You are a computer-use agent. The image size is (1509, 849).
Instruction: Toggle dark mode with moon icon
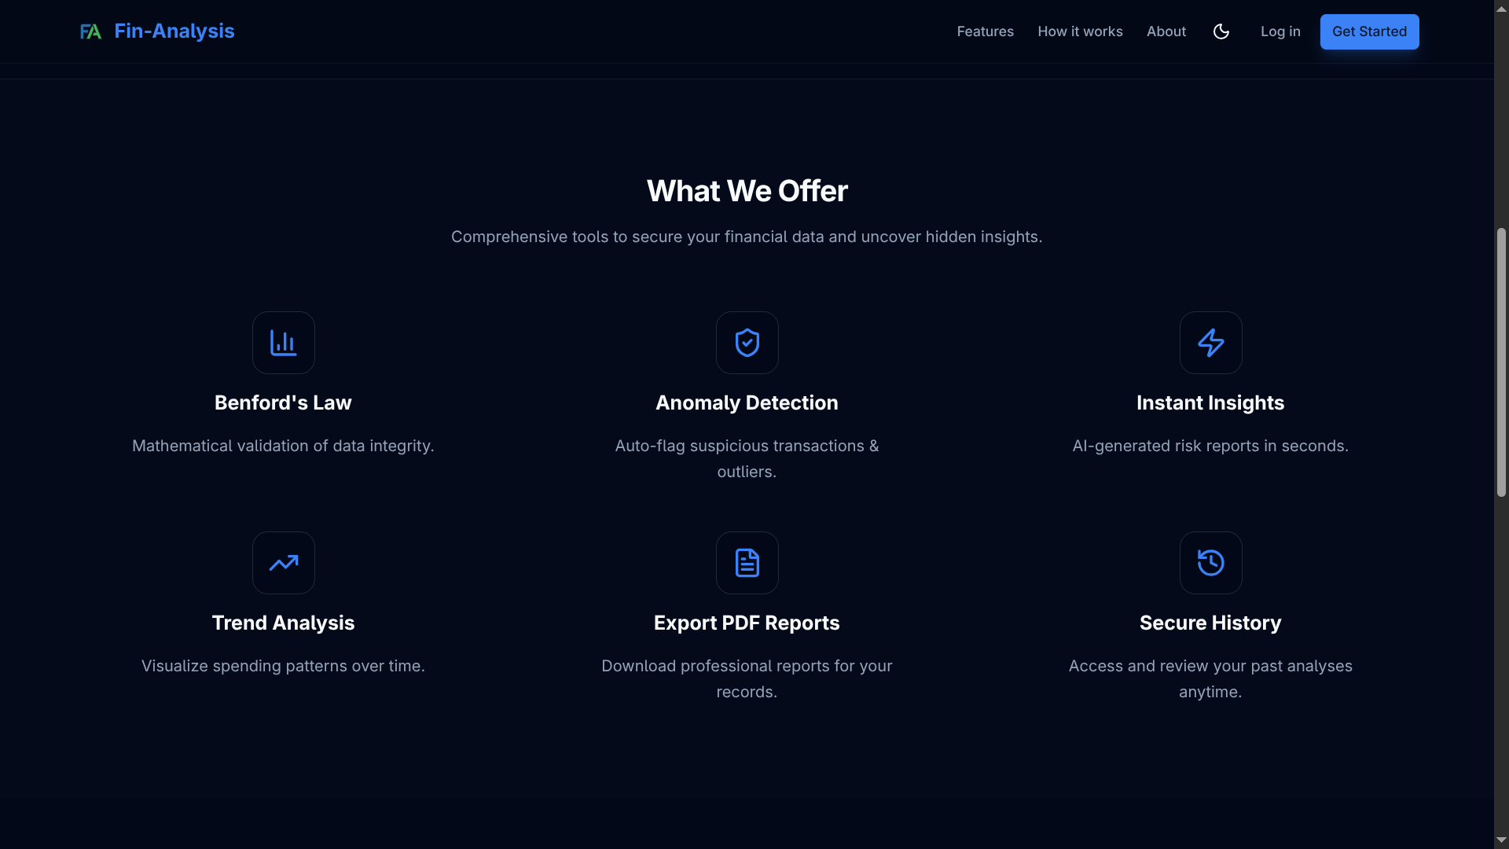(1221, 31)
